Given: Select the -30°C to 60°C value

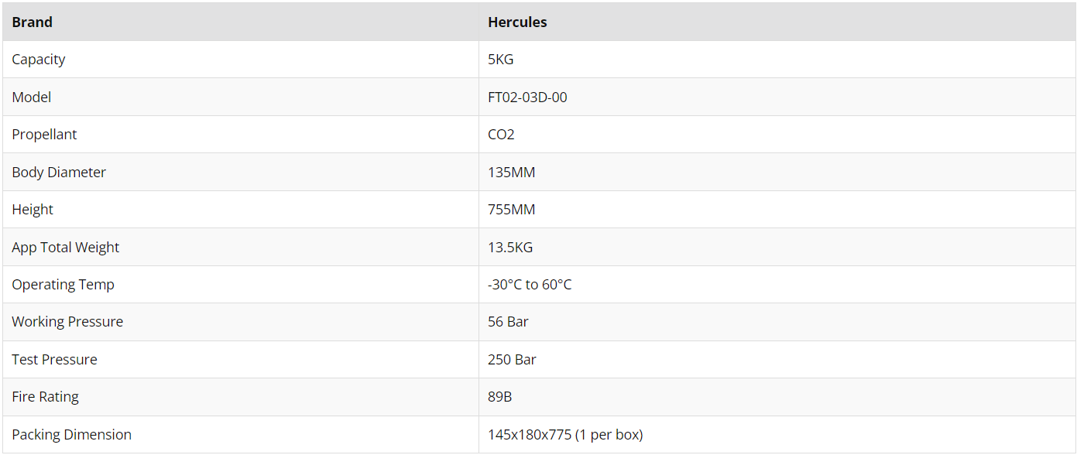Looking at the screenshot, I should tap(530, 285).
